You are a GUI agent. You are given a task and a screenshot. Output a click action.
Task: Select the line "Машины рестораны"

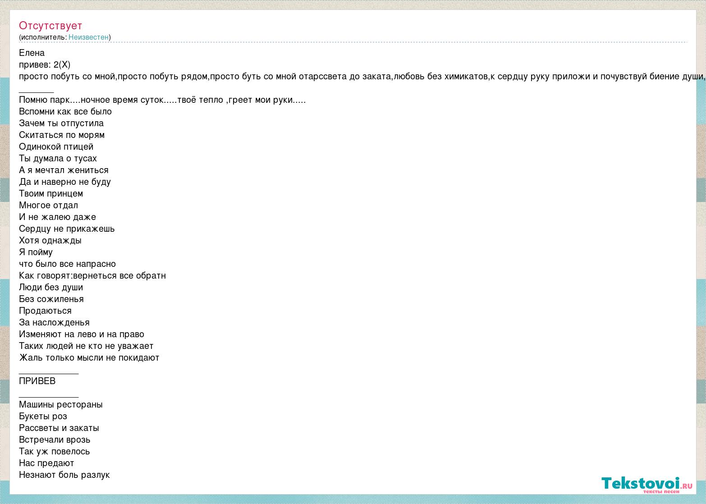coord(61,404)
